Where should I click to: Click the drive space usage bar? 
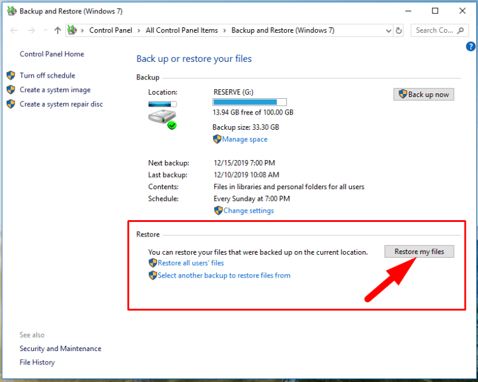pos(249,102)
